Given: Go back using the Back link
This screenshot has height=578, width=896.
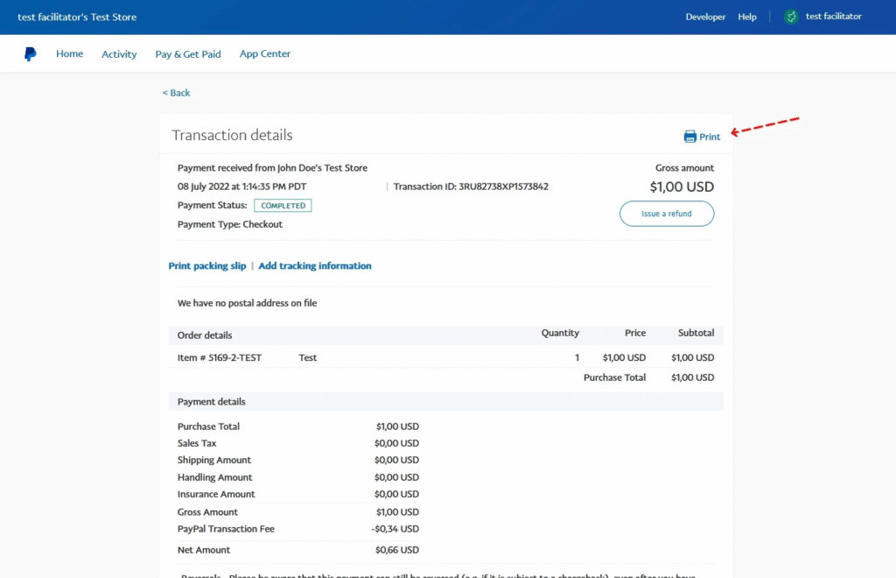Looking at the screenshot, I should click(176, 93).
